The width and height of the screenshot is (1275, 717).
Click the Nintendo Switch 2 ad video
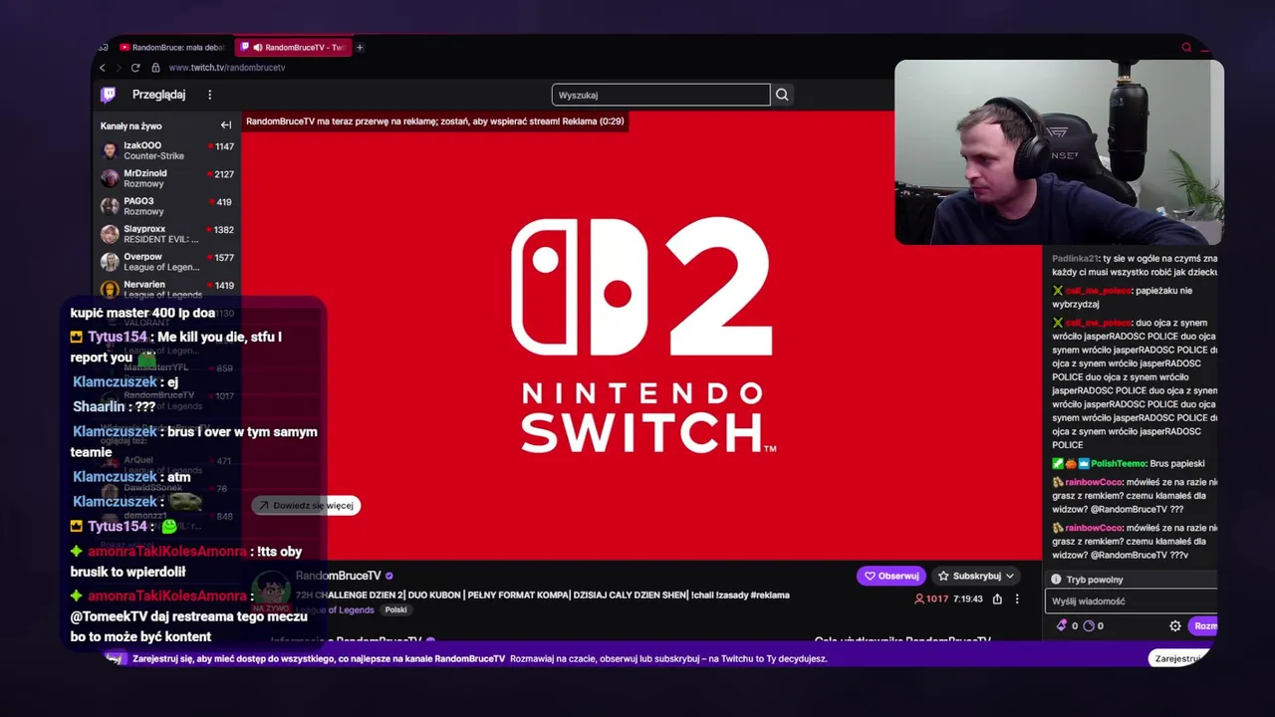click(641, 336)
